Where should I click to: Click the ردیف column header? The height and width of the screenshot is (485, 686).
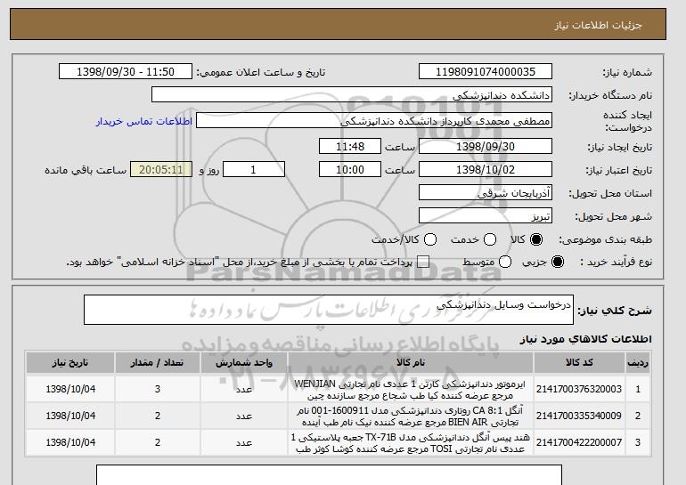point(638,363)
